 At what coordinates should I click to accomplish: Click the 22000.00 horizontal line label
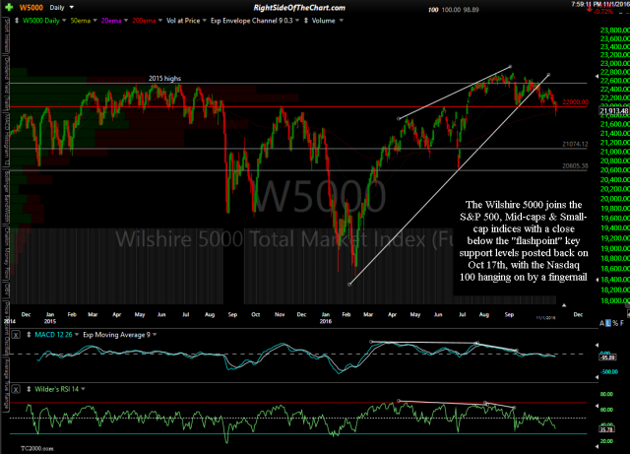(575, 102)
